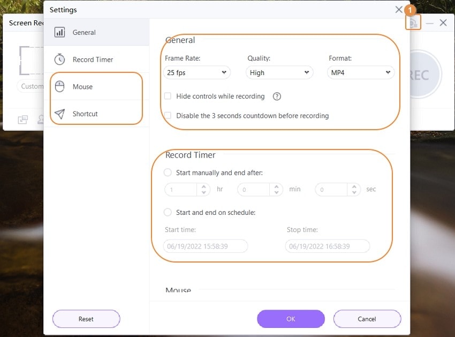Click the seconds input field
The width and height of the screenshot is (455, 337).
coord(331,190)
